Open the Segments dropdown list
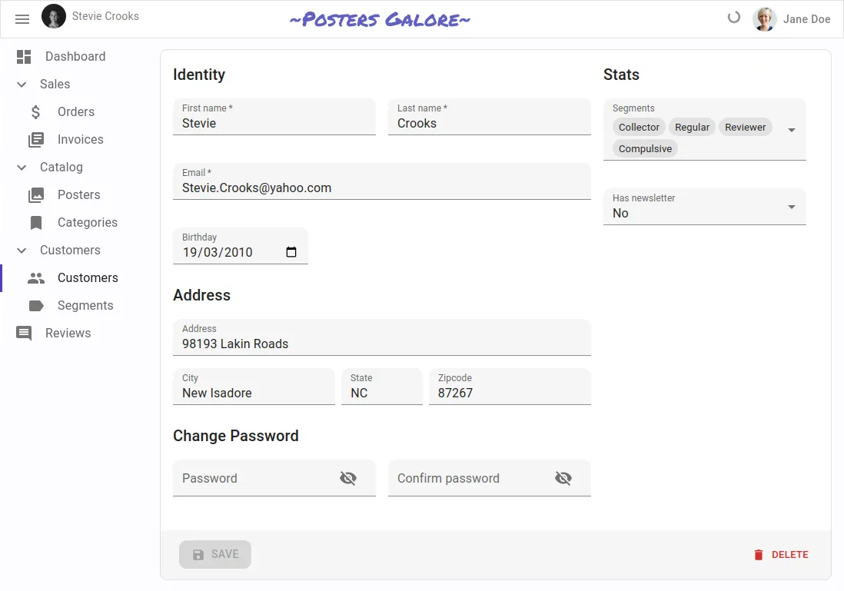The height and width of the screenshot is (591, 844). point(792,131)
